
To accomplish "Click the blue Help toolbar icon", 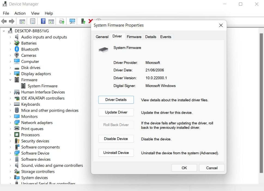I will pos(43,21).
